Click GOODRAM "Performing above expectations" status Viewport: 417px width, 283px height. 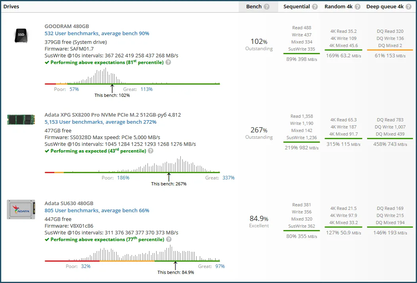[x=104, y=62]
